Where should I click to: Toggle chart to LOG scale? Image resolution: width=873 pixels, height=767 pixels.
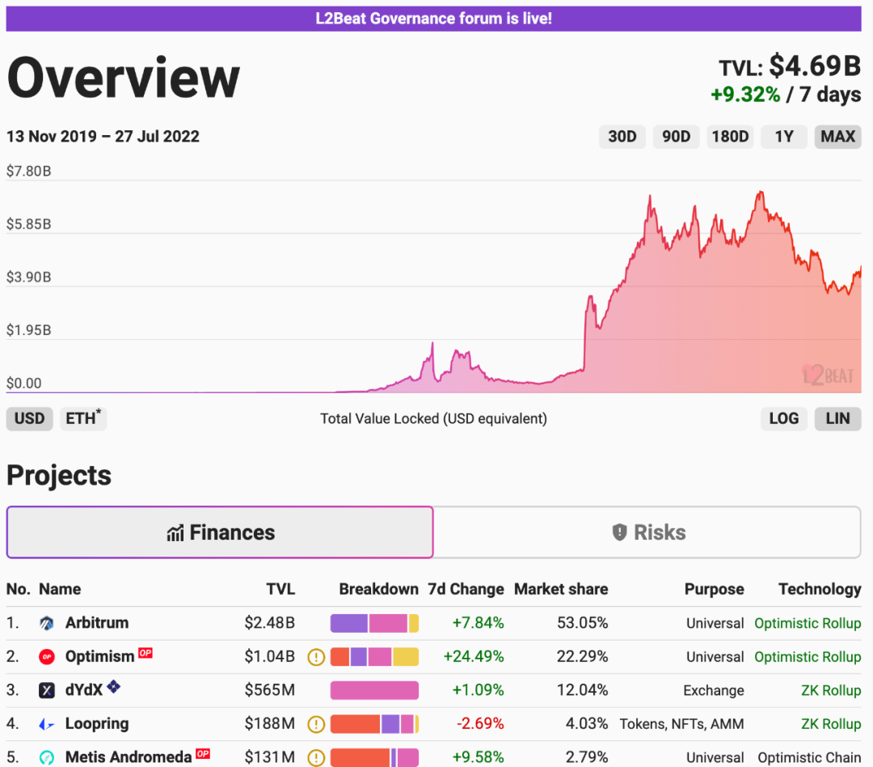(x=783, y=418)
